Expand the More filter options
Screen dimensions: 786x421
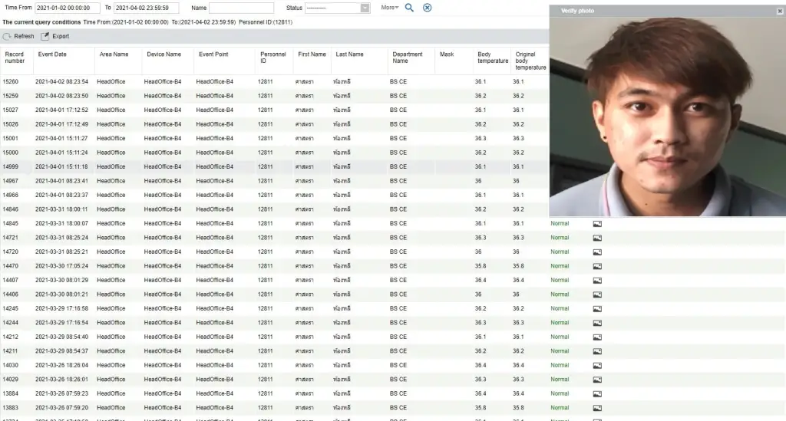(x=390, y=8)
